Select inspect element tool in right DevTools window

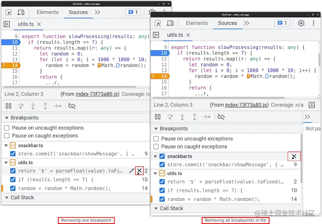point(158,23)
